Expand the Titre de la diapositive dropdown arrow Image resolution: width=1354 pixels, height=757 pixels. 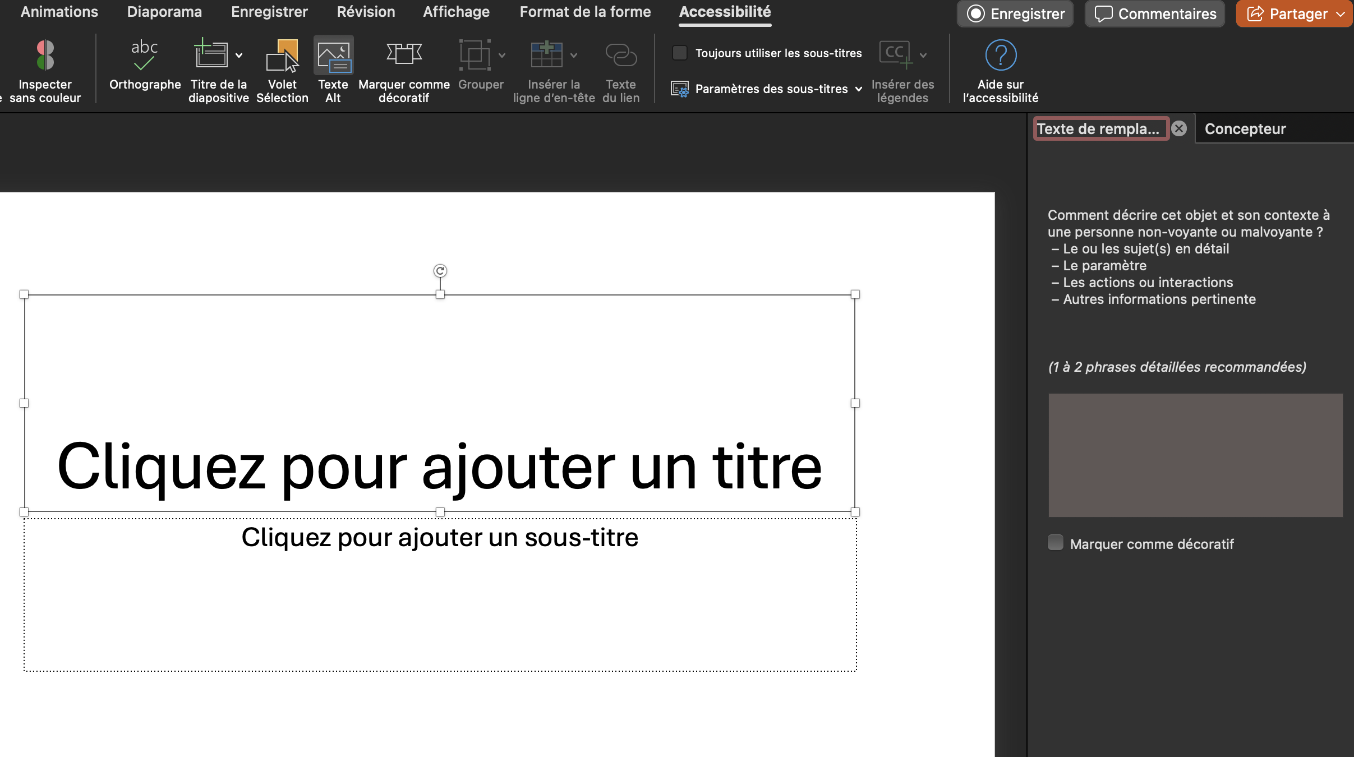click(239, 56)
